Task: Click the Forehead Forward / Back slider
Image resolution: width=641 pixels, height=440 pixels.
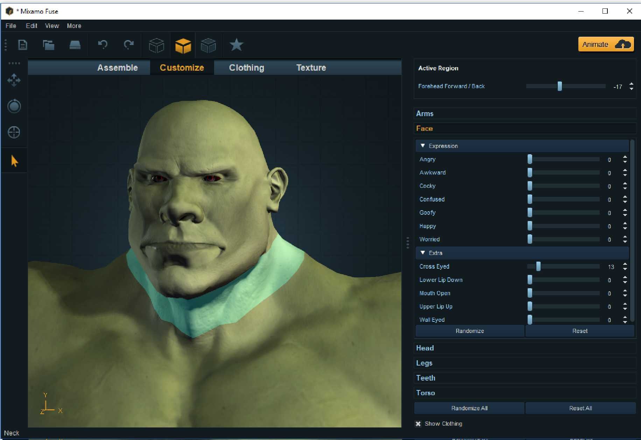Action: click(x=566, y=86)
